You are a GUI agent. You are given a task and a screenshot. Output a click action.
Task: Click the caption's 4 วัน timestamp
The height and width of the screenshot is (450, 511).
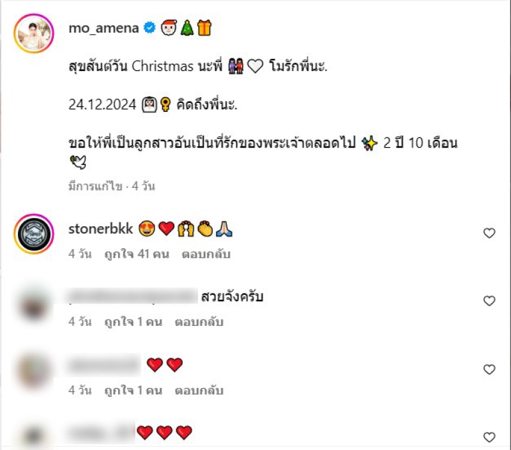click(x=143, y=186)
